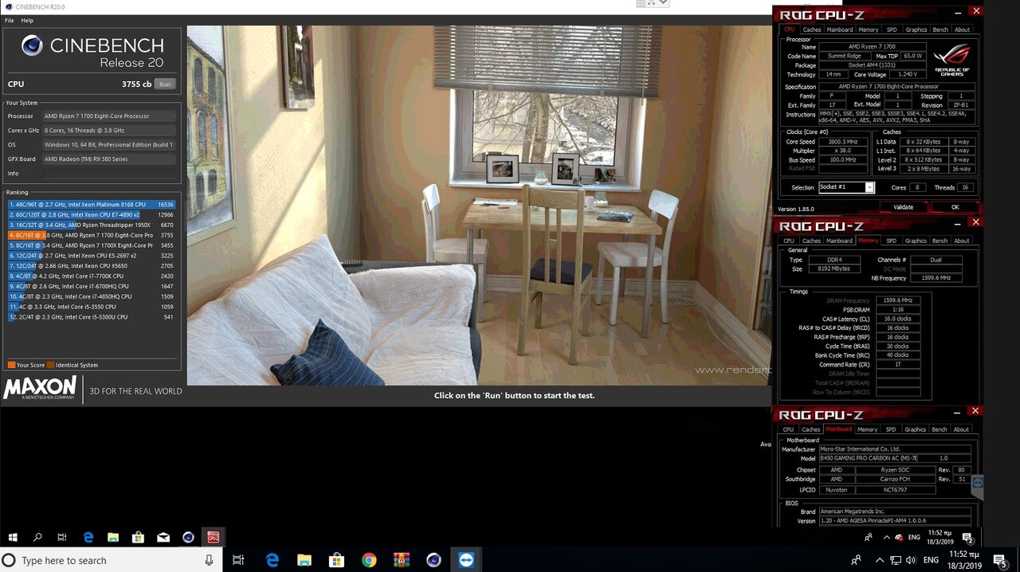Click the Run button next to CPU score
Screen dimensions: 1020x572
pyautogui.click(x=165, y=84)
